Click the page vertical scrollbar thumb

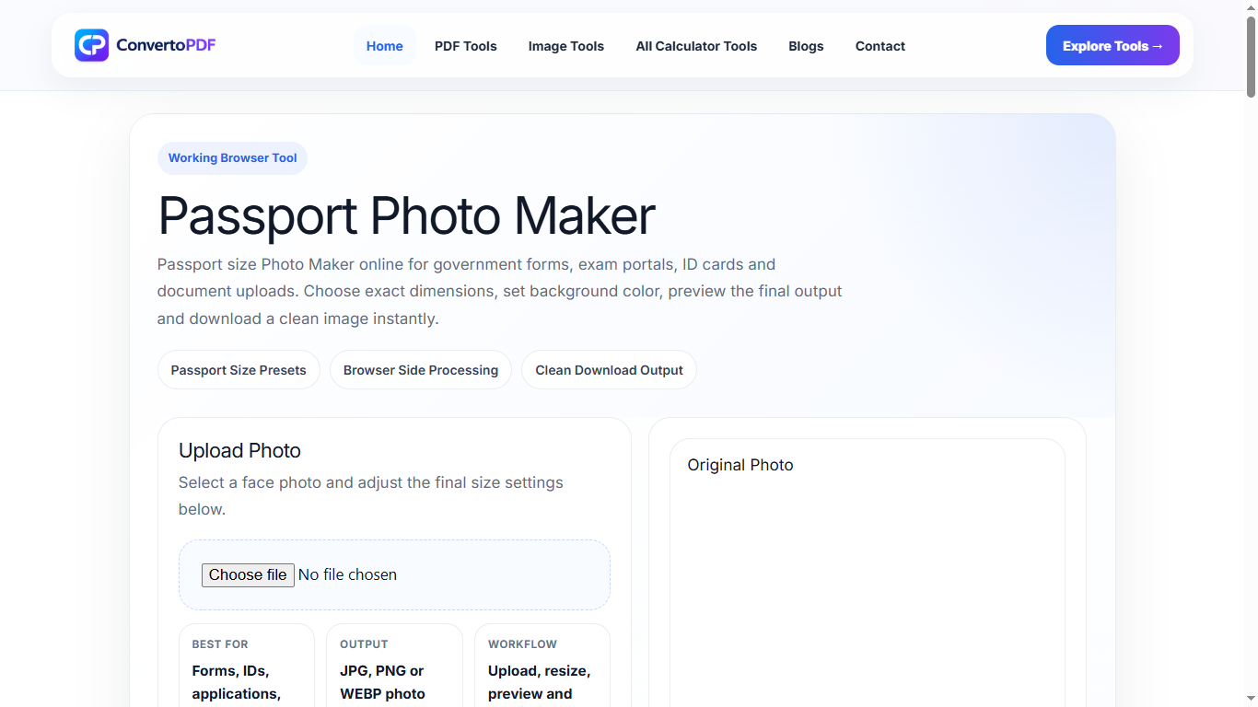click(1251, 56)
